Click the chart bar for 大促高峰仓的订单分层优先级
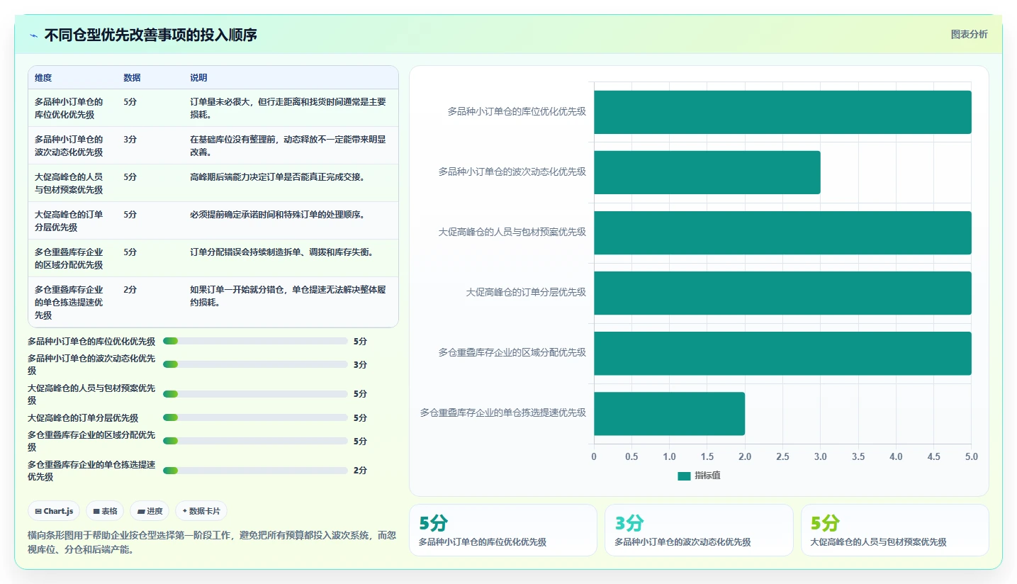The width and height of the screenshot is (1017, 584). [x=782, y=293]
